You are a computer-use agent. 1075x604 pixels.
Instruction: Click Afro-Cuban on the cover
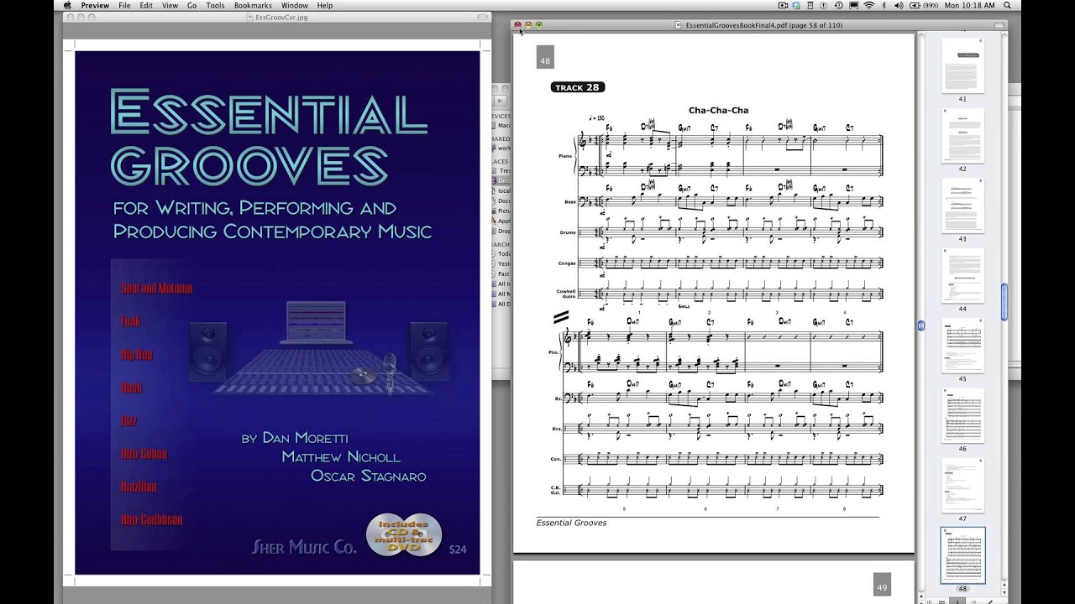click(x=144, y=454)
